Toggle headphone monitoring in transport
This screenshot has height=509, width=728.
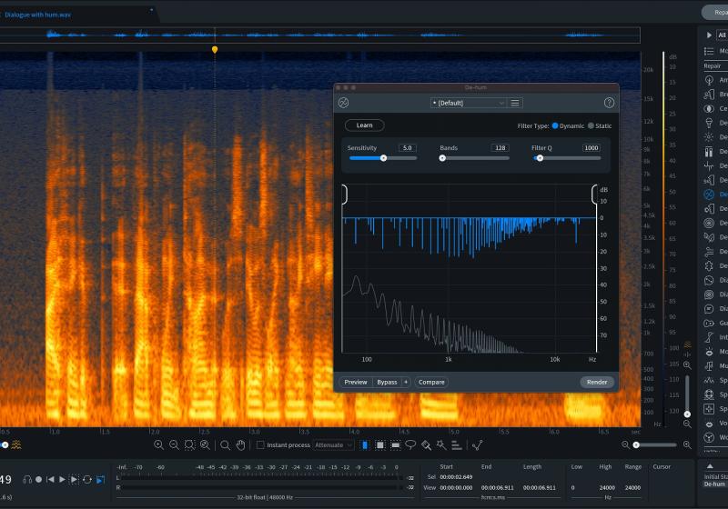point(27,479)
